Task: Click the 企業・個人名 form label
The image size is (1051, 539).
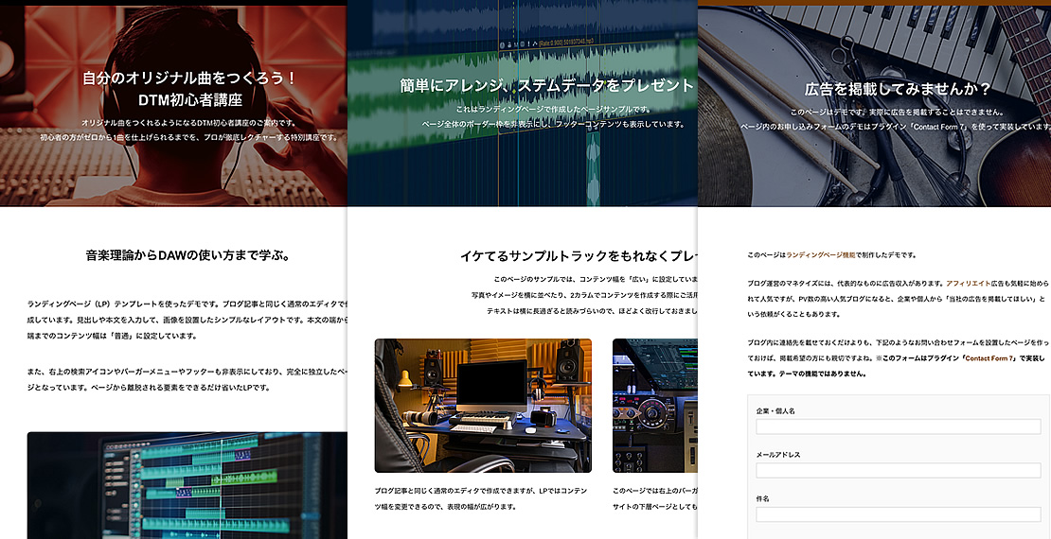Action: click(x=775, y=411)
